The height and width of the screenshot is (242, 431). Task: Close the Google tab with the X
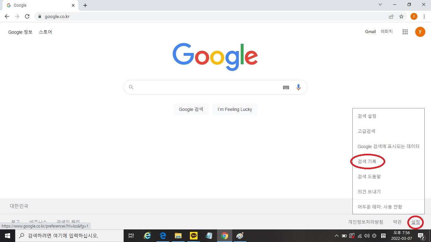pyautogui.click(x=73, y=5)
